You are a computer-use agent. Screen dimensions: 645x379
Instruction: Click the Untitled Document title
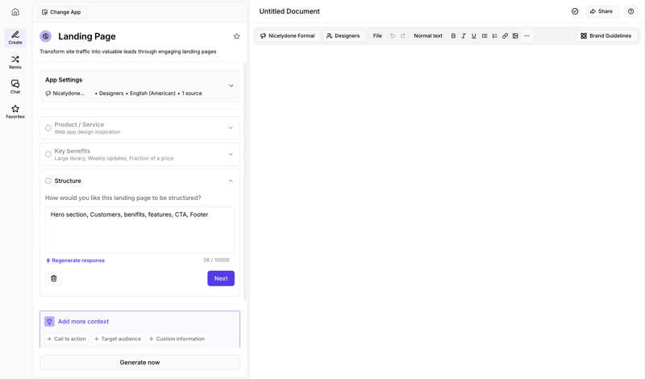coord(289,11)
